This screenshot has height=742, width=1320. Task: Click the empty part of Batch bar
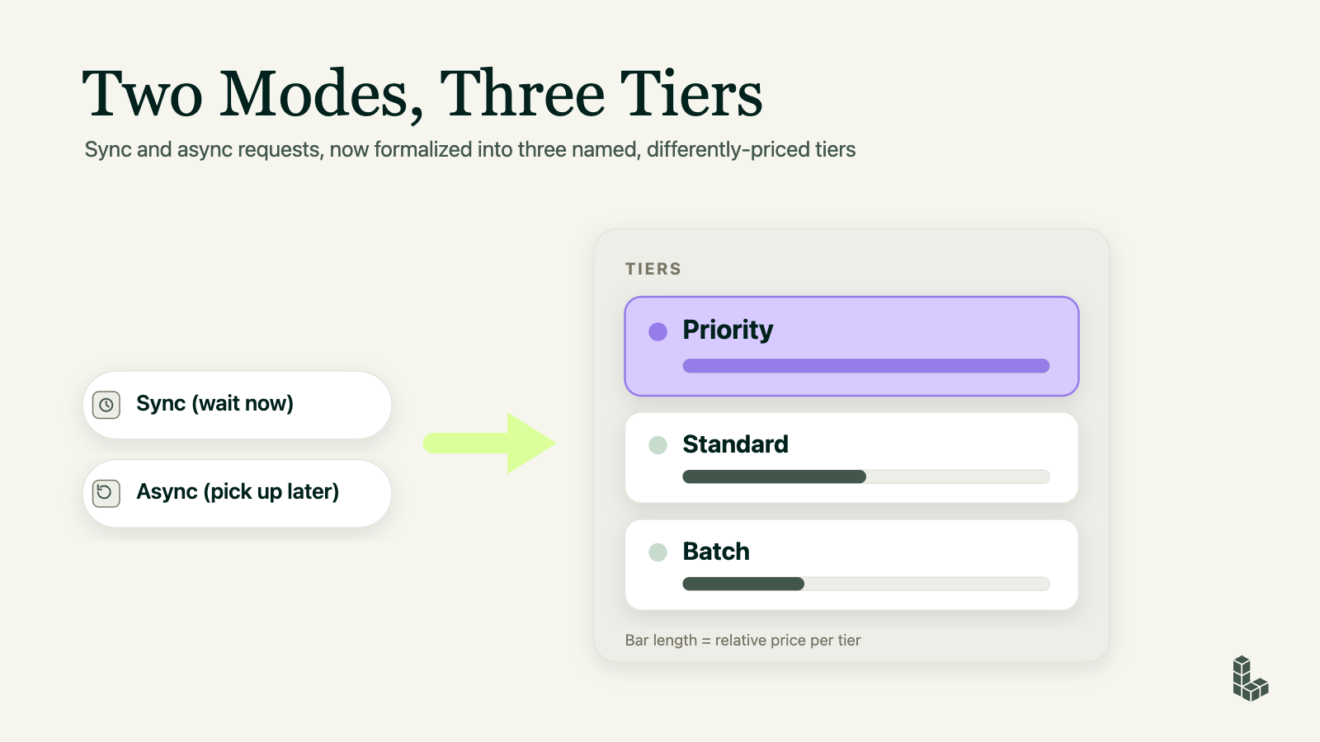click(x=927, y=584)
